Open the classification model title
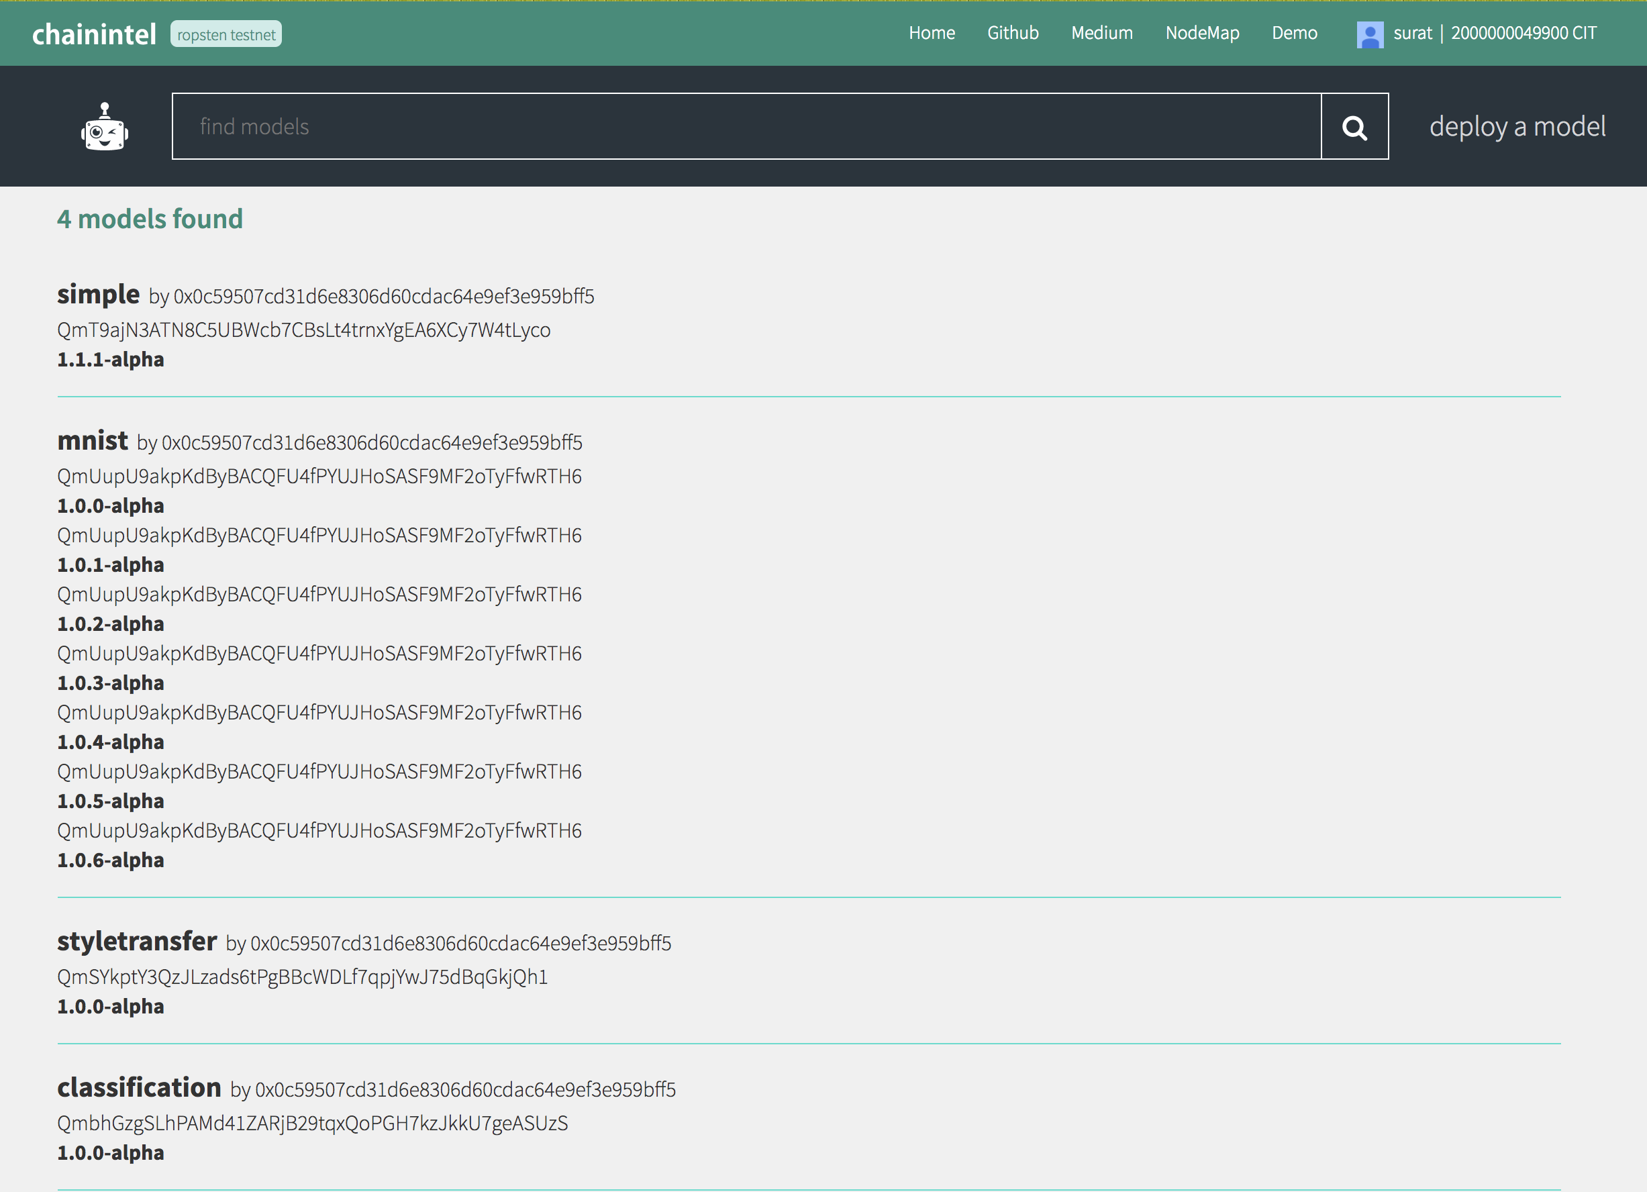This screenshot has height=1192, width=1647. point(139,1087)
